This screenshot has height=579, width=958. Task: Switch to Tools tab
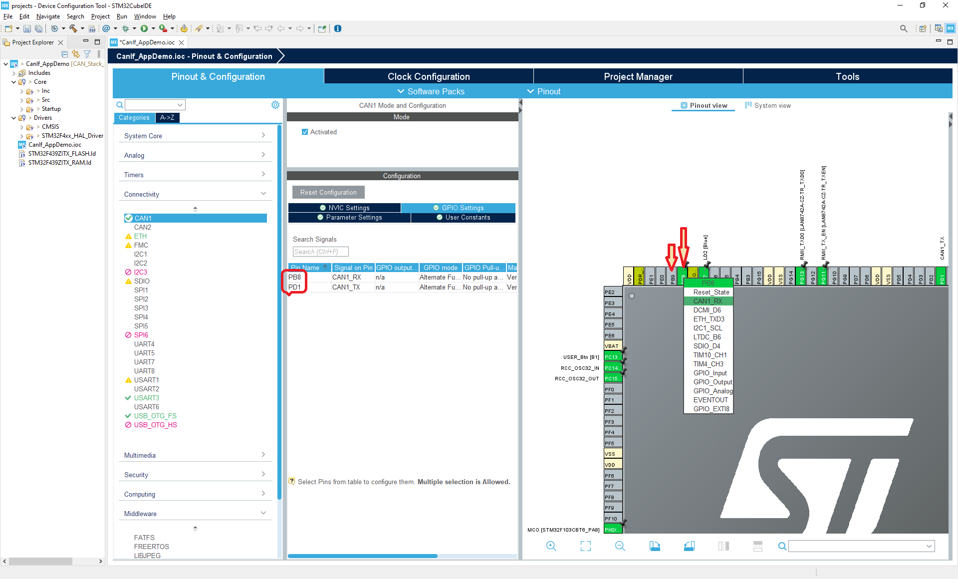848,76
